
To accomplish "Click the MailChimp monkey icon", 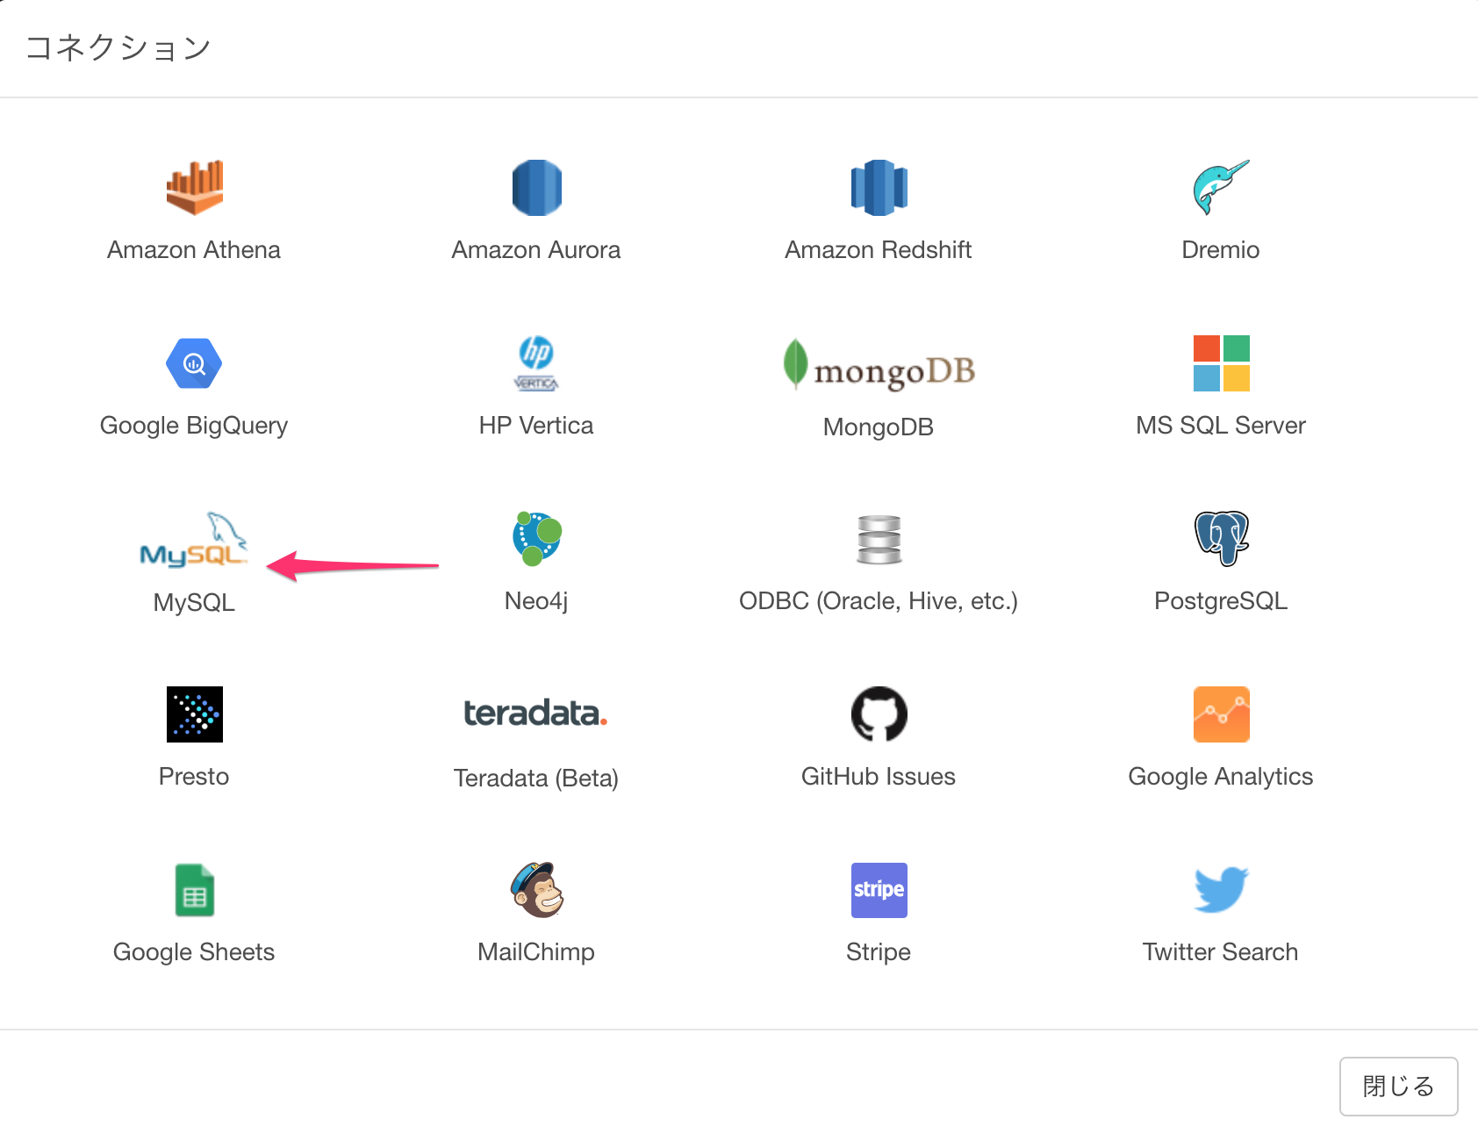I will pos(536,889).
